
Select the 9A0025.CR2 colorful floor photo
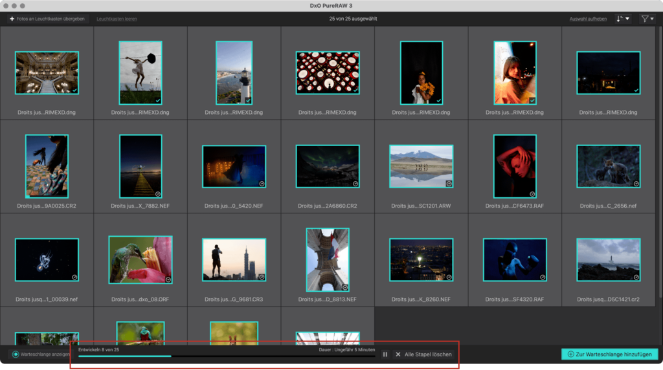coord(47,166)
